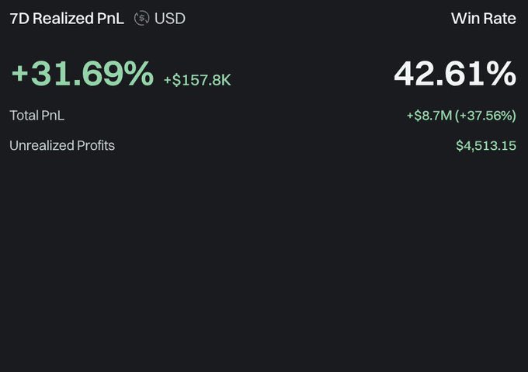Click the +$8.7M total PnL amount
Viewport: 528px width, 372px height.
coord(429,116)
